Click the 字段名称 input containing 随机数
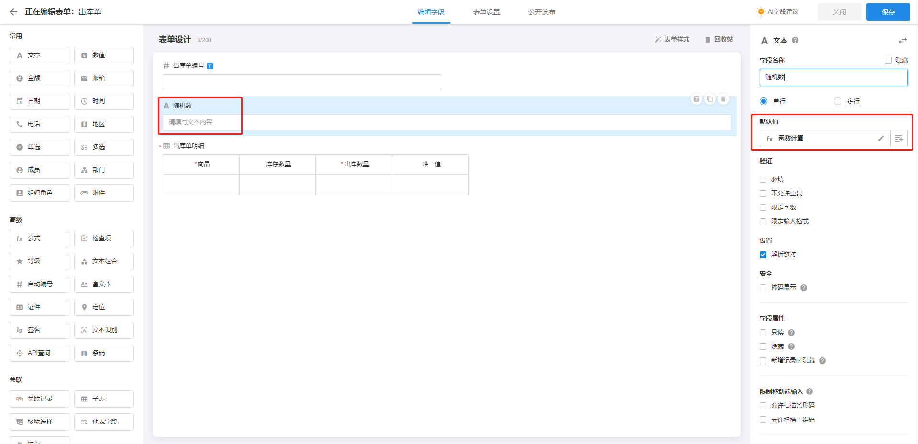The width and height of the screenshot is (918, 444). click(x=833, y=77)
